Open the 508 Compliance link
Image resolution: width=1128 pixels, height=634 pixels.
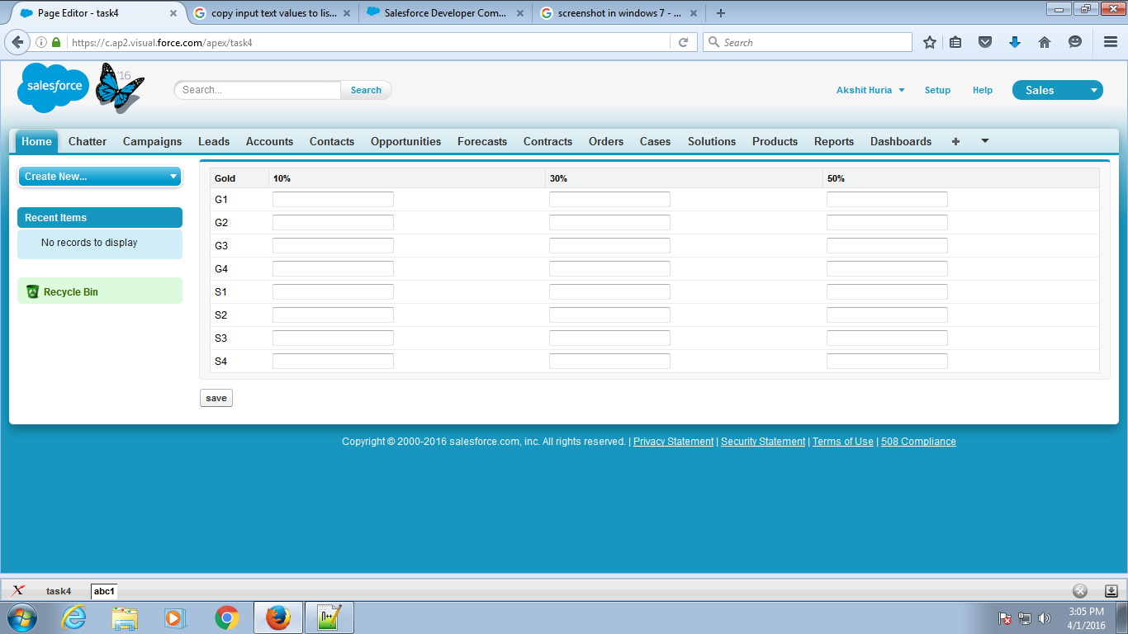918,442
